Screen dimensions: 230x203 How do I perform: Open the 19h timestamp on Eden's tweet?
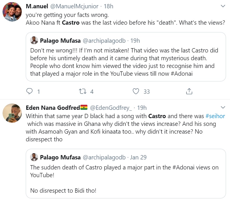click(x=142, y=108)
